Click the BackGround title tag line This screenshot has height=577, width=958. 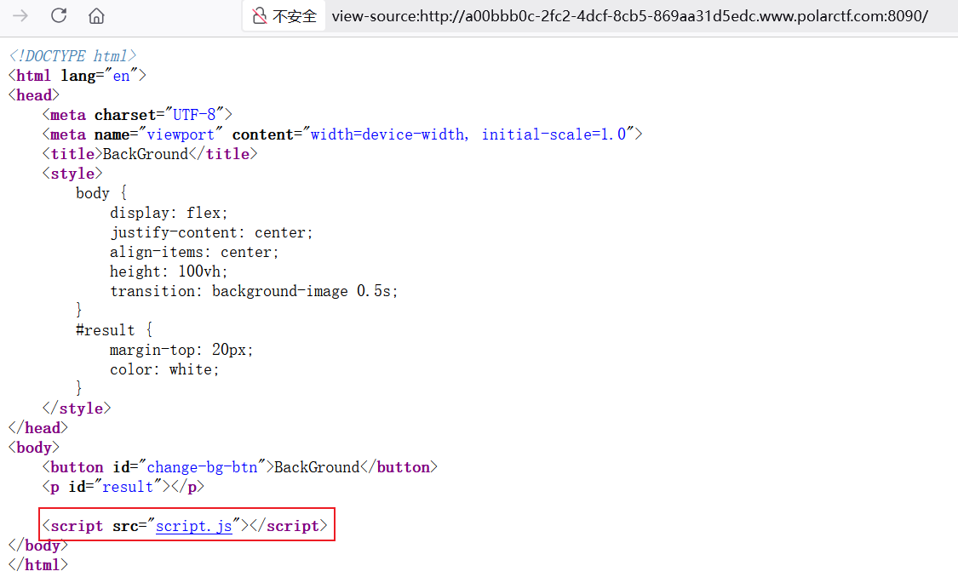pos(149,154)
